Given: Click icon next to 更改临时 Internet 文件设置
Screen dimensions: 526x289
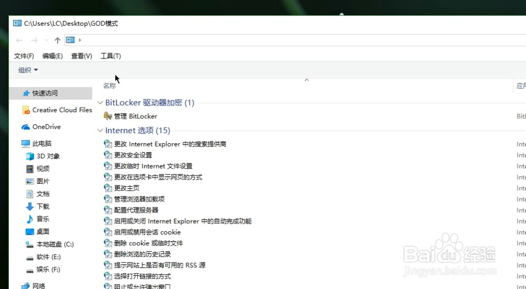Looking at the screenshot, I should click(x=108, y=166).
